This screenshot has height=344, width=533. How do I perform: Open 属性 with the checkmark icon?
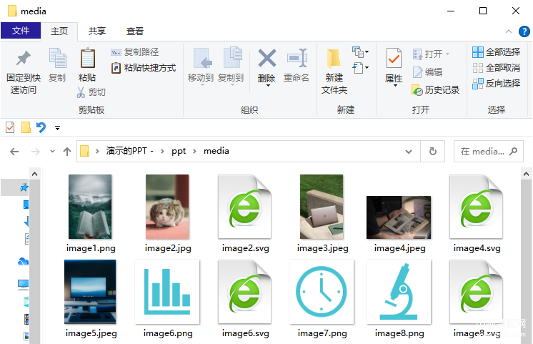(394, 58)
